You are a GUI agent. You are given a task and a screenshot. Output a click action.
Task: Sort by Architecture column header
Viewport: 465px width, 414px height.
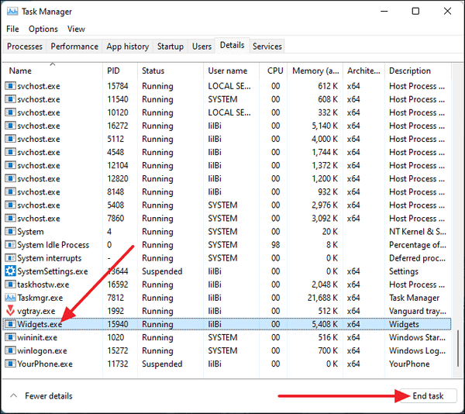[363, 71]
